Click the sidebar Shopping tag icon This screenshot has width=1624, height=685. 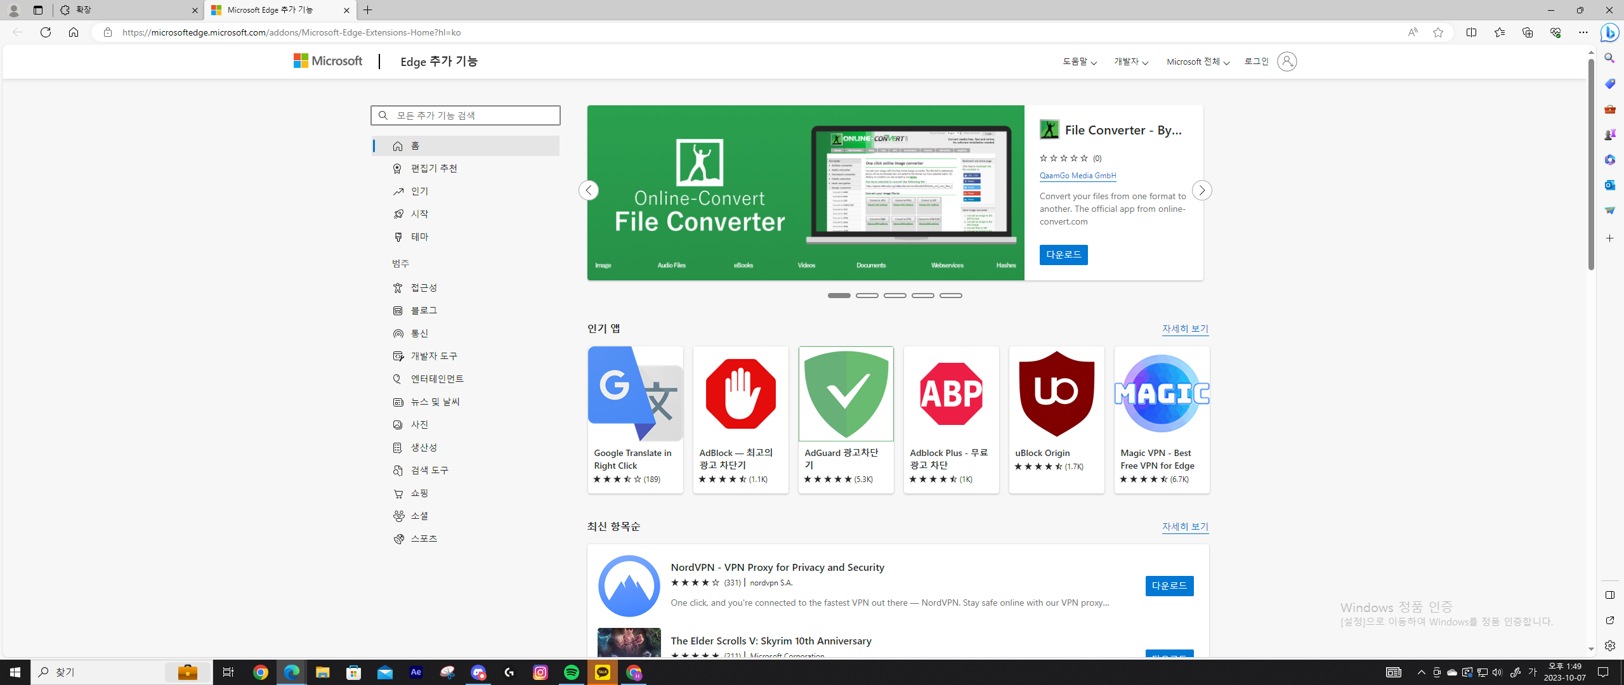click(x=1609, y=83)
